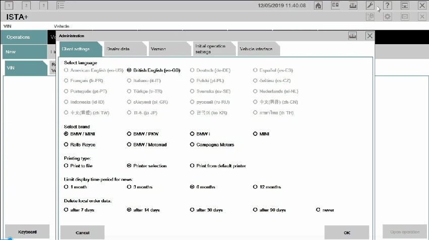Select Svenska (sv-SE) language
Viewport: 429px width, 240px height.
tap(210, 91)
